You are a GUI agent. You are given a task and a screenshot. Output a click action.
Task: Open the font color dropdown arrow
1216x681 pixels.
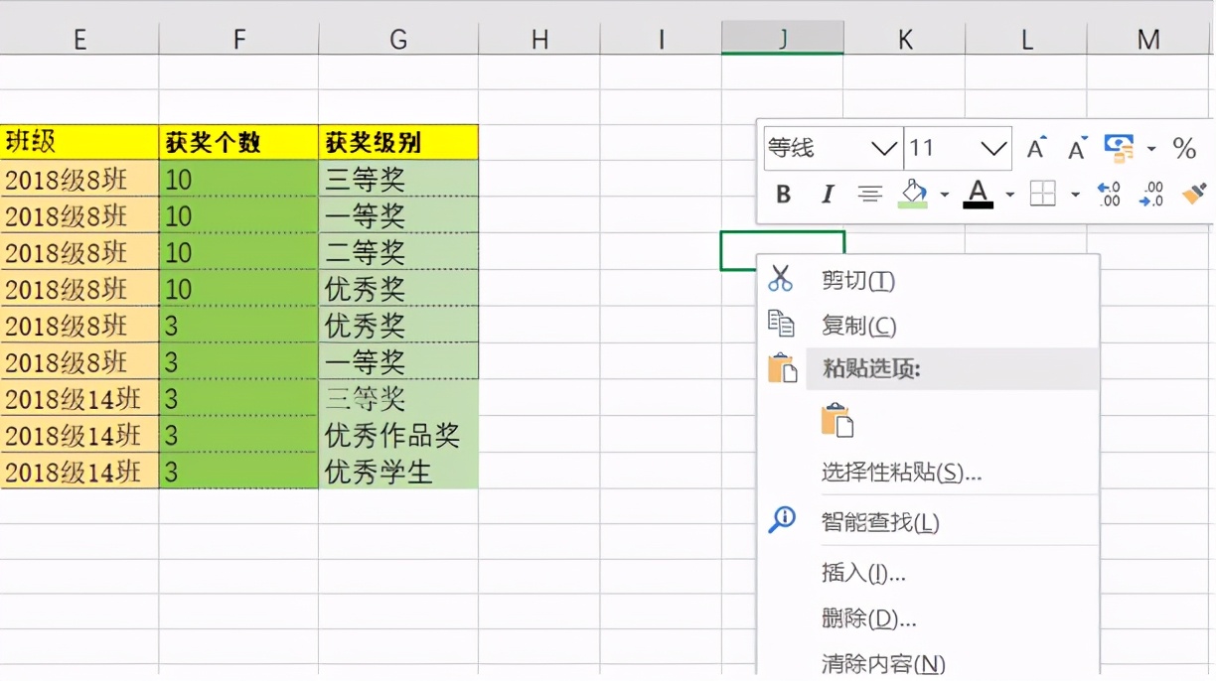coord(1009,195)
